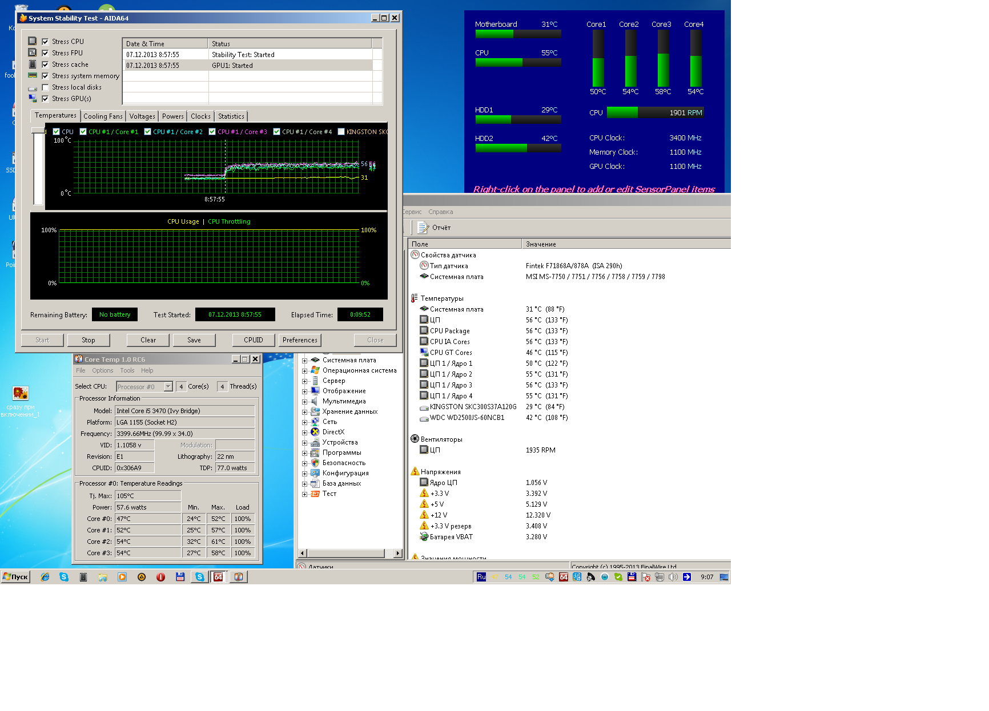Open Preferences in System Stability Test
The height and width of the screenshot is (711, 989).
300,340
